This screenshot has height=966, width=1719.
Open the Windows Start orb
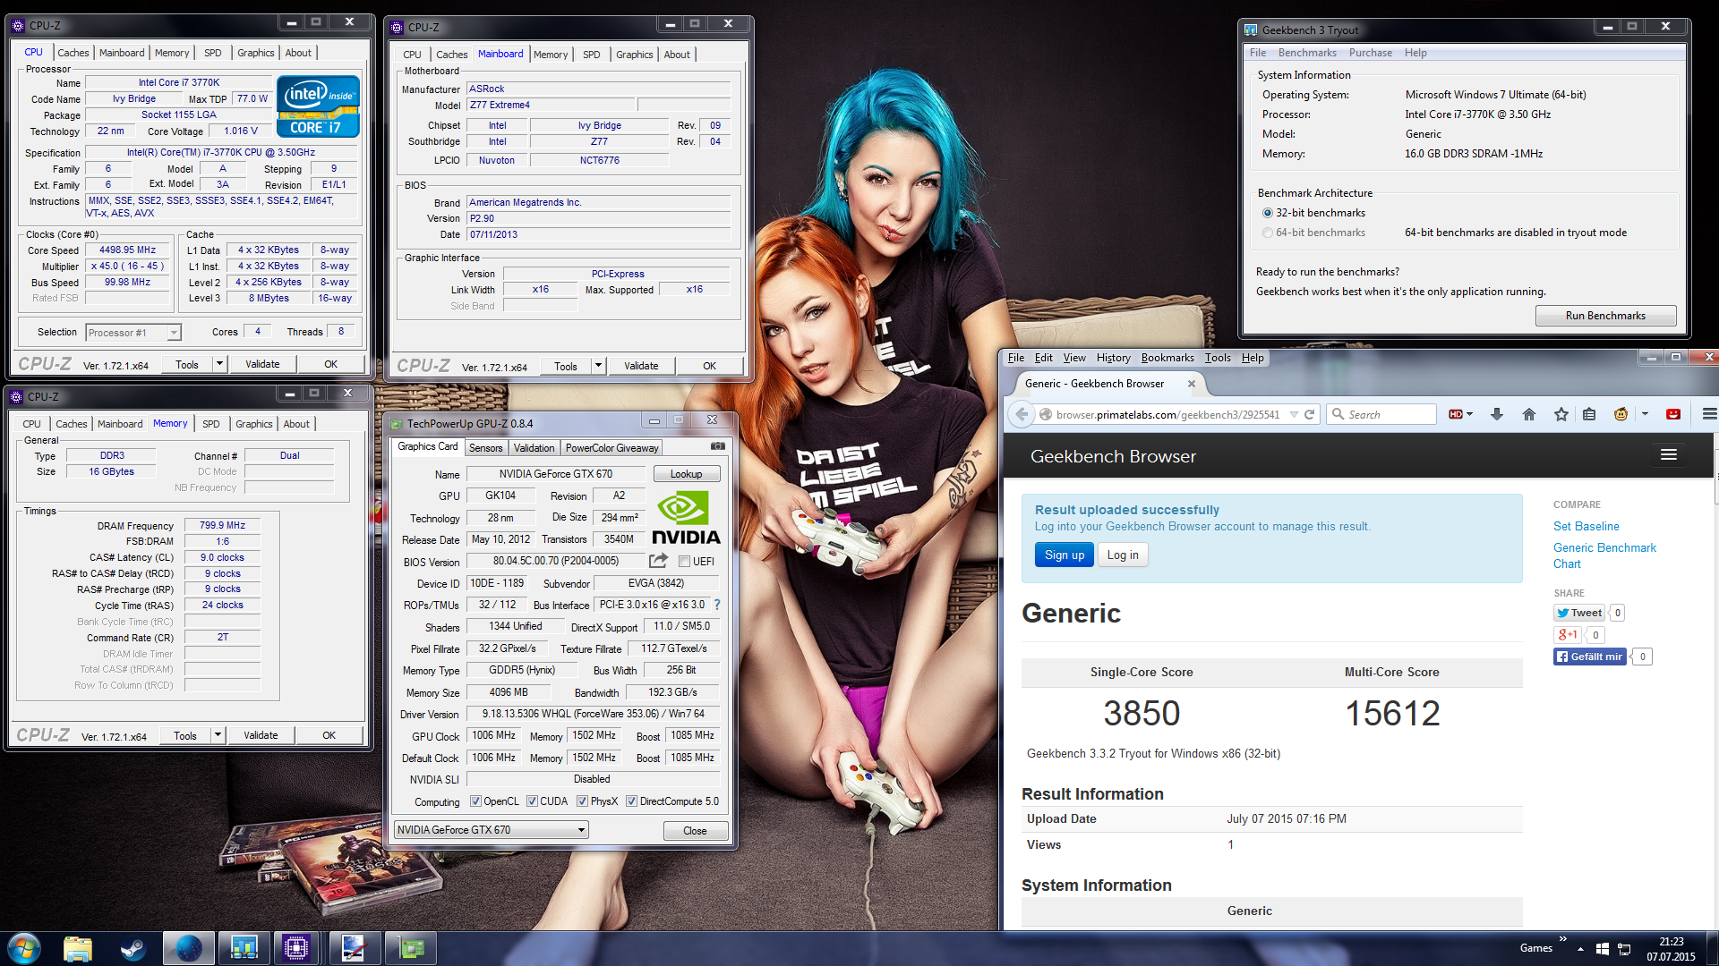[24, 948]
